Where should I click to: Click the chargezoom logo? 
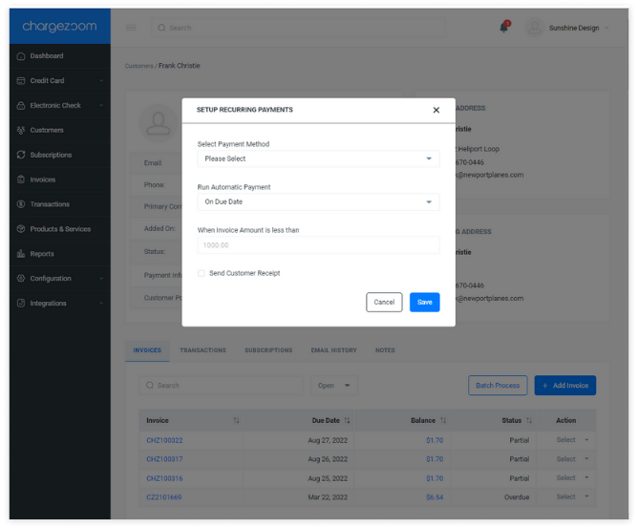[59, 27]
